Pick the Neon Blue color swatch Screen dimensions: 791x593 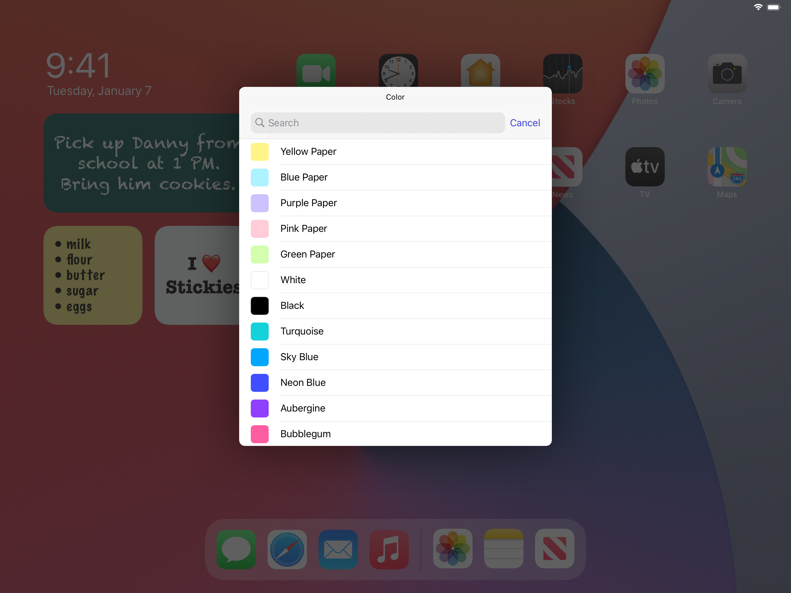(260, 383)
